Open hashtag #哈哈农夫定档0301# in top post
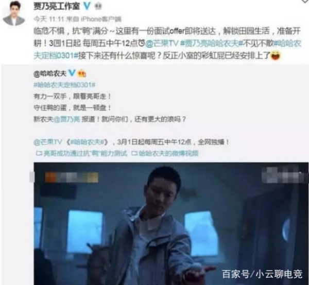 (x=167, y=49)
